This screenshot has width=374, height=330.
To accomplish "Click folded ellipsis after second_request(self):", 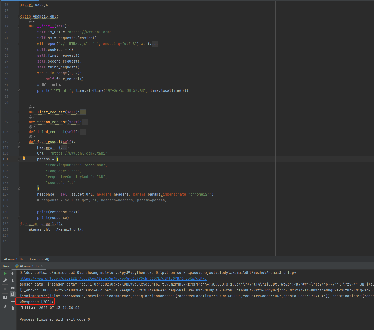I will click(x=85, y=122).
